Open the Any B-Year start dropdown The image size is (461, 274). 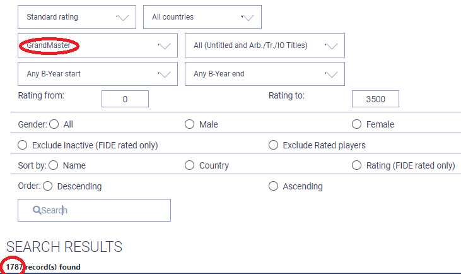97,74
